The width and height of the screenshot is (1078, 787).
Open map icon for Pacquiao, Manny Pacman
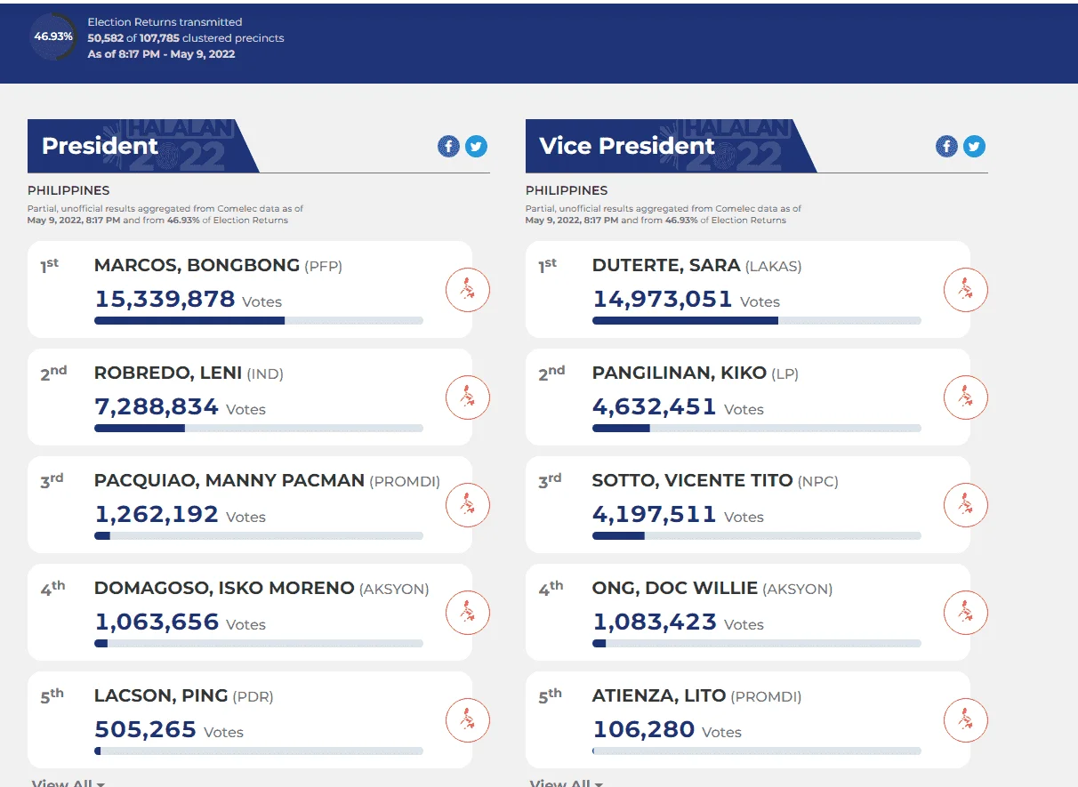pos(468,505)
